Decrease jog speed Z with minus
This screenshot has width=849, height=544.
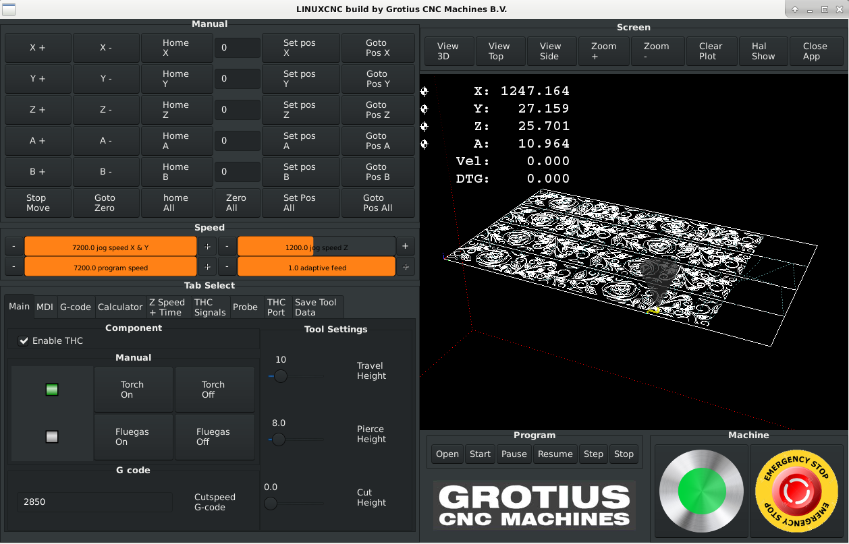click(x=227, y=247)
